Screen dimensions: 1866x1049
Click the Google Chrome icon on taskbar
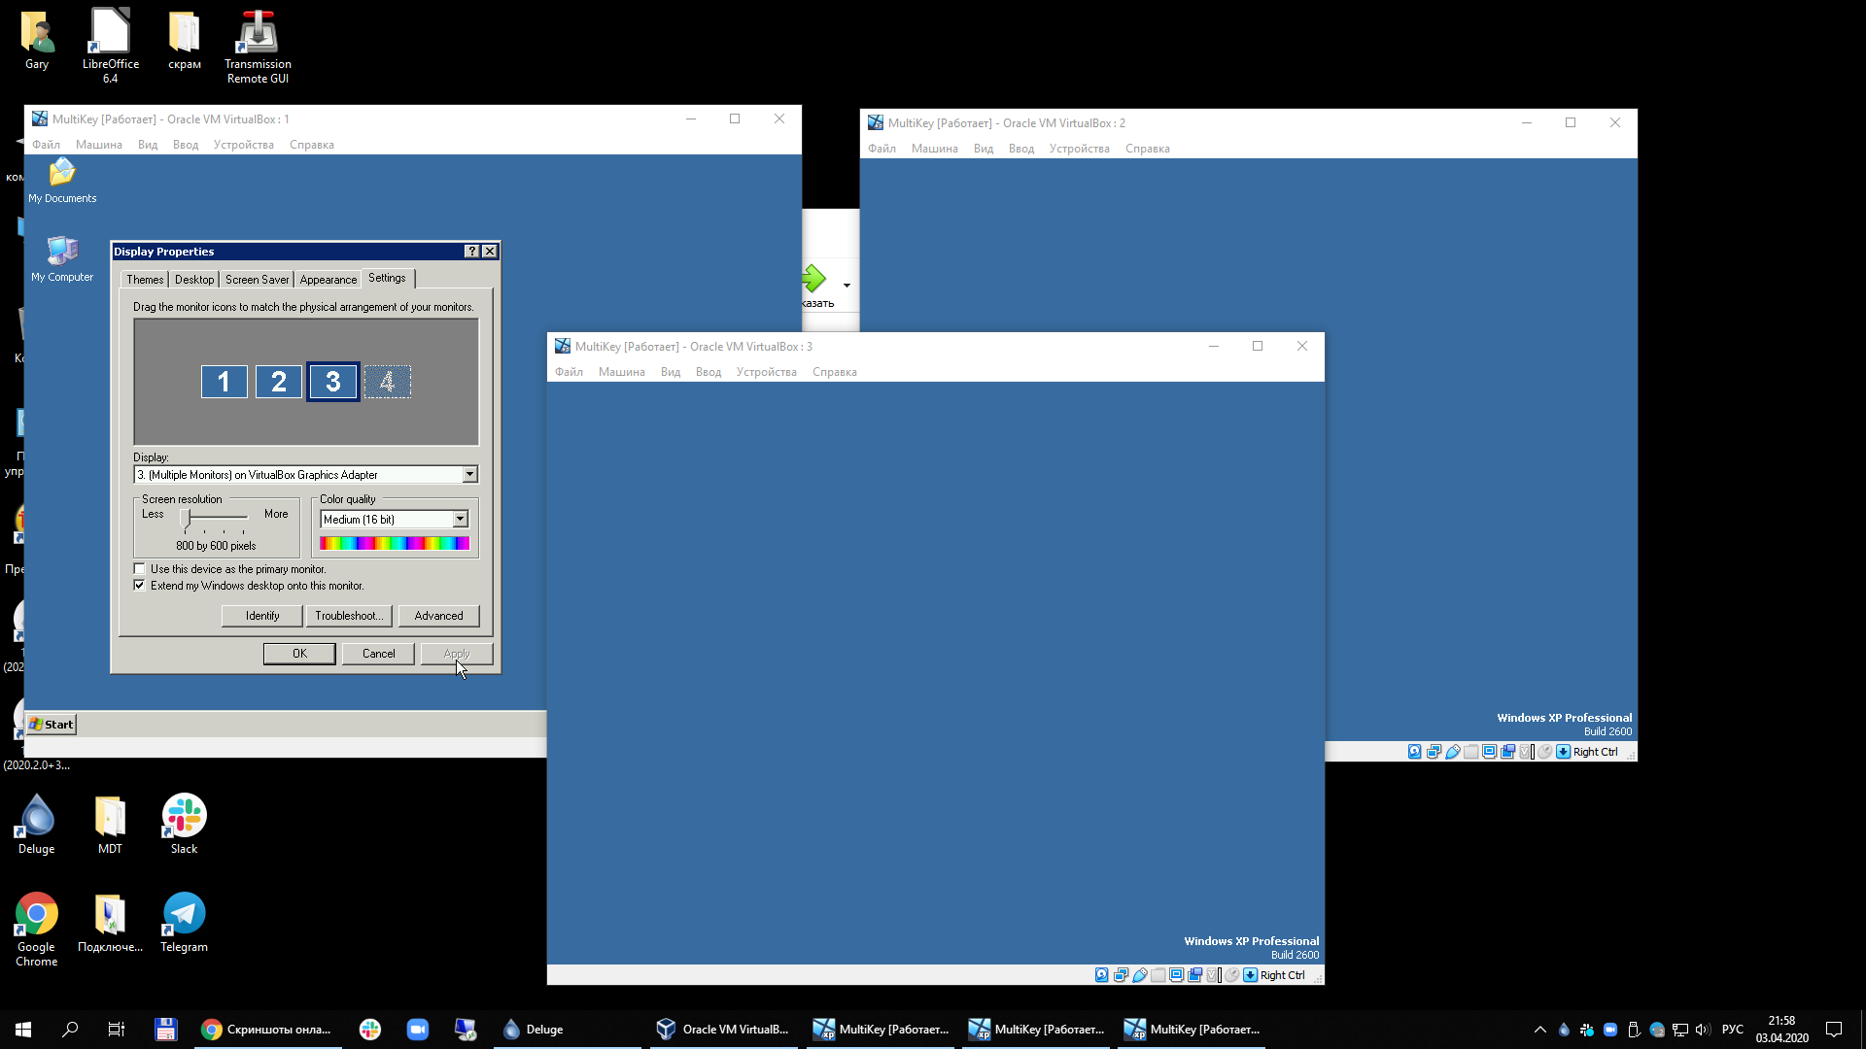point(210,1029)
